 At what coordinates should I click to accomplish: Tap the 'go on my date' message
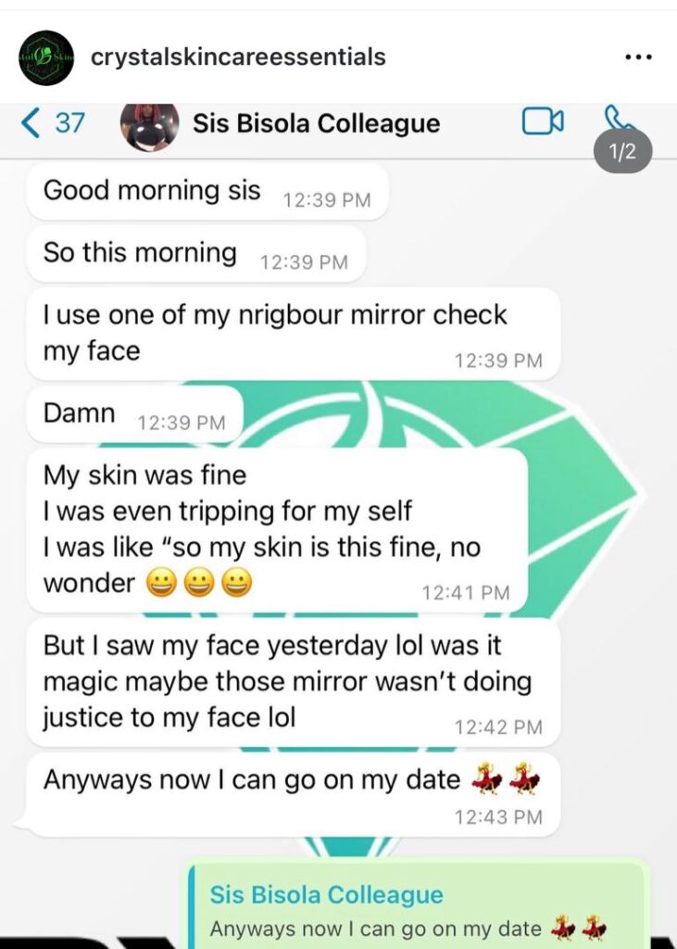(x=252, y=780)
